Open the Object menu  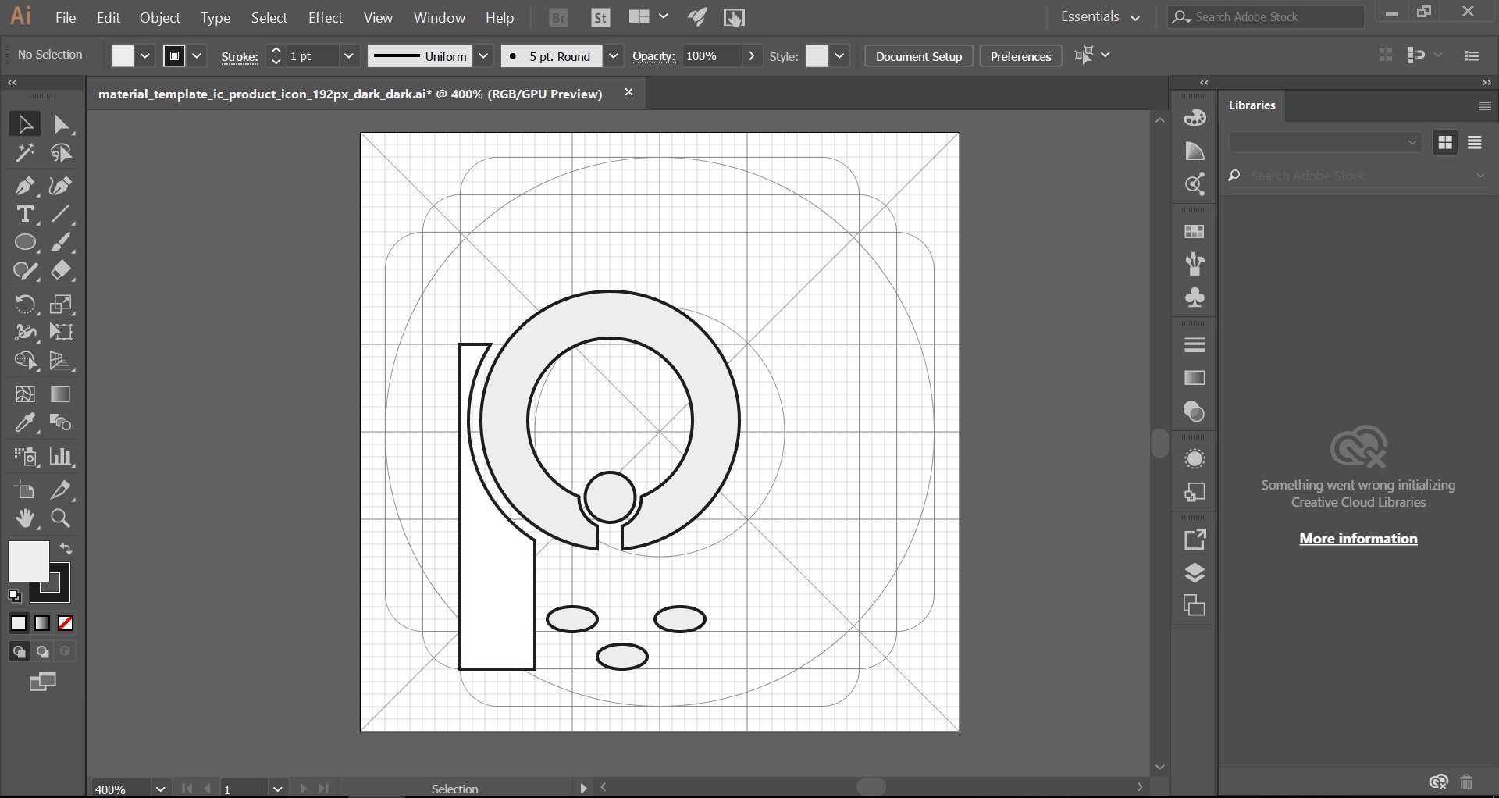click(159, 17)
